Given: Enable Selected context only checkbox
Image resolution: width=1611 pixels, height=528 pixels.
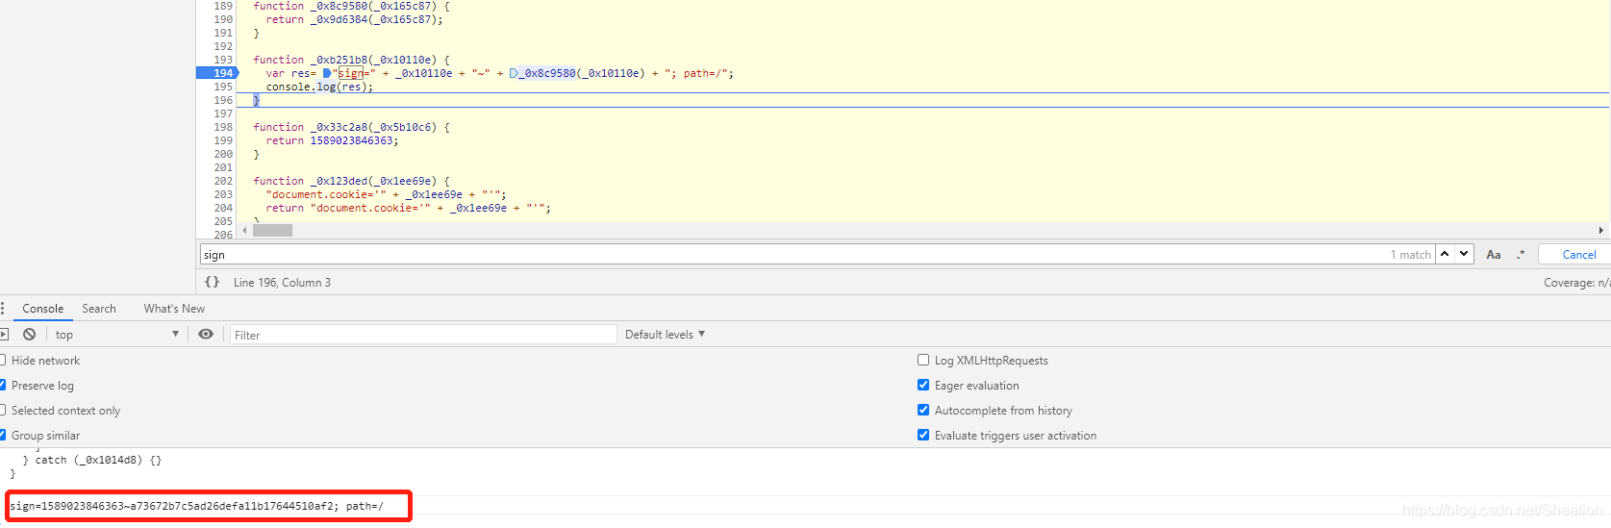Looking at the screenshot, I should click(x=3, y=410).
